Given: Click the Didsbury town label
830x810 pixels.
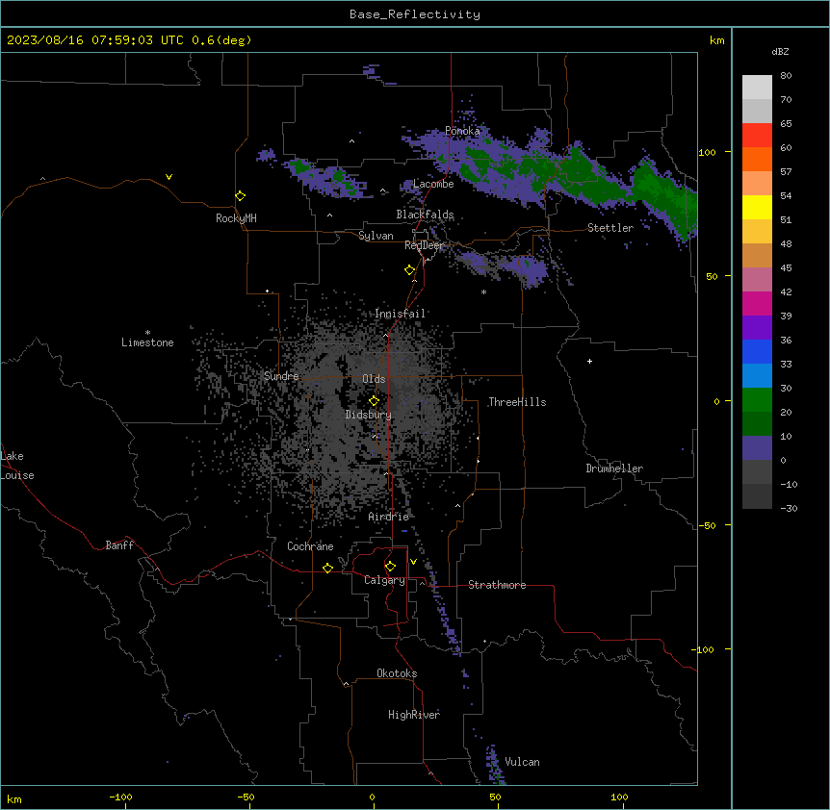Looking at the screenshot, I should (x=369, y=415).
